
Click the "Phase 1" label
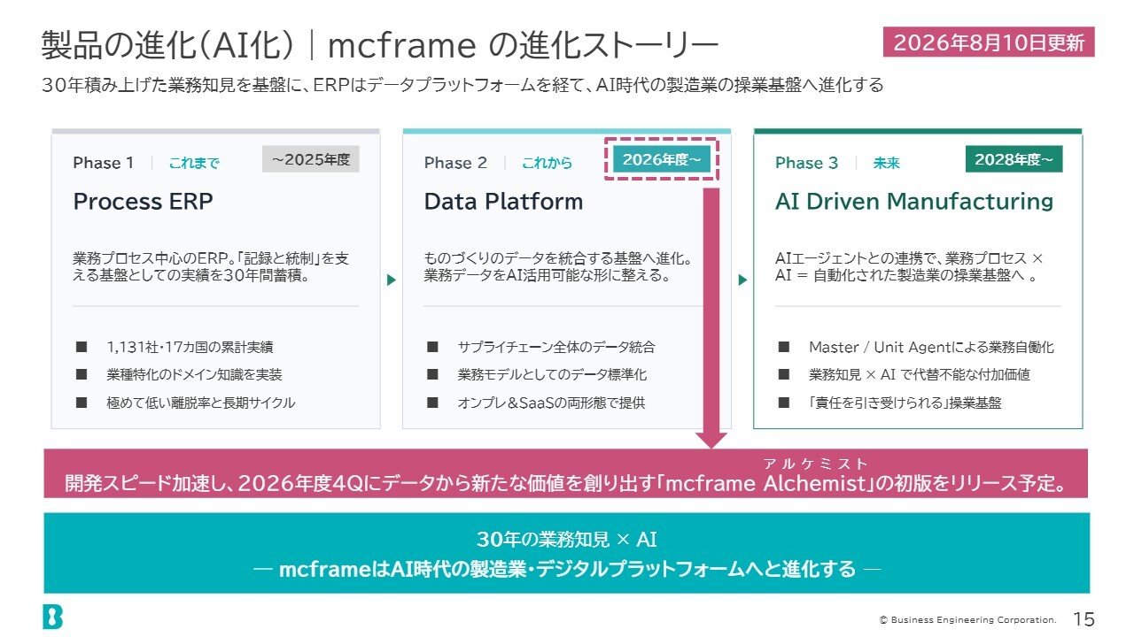pyautogui.click(x=104, y=163)
